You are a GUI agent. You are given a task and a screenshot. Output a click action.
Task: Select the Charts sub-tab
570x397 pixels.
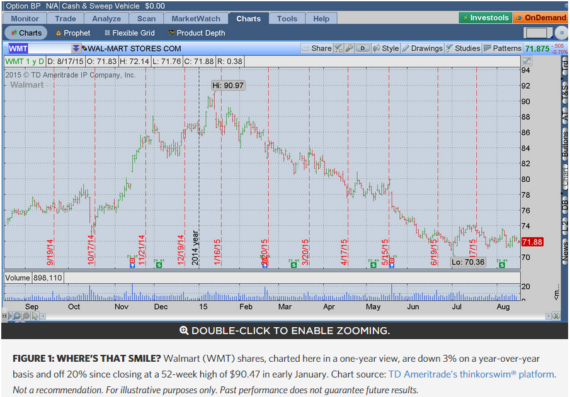pos(26,33)
